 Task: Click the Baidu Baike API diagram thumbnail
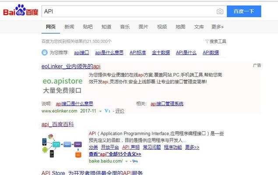(62, 146)
